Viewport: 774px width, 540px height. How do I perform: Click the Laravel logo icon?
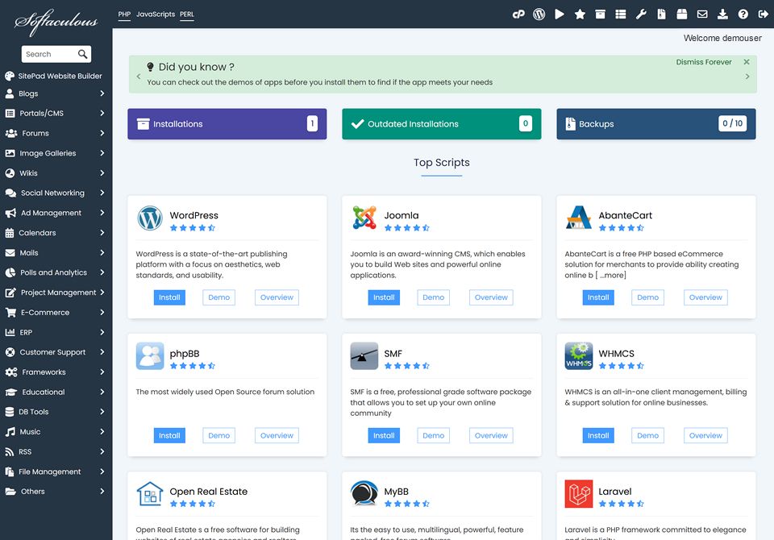[x=579, y=493]
